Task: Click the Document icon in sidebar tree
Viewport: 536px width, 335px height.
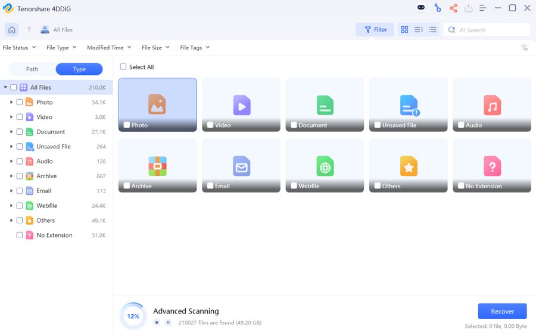Action: pos(30,131)
